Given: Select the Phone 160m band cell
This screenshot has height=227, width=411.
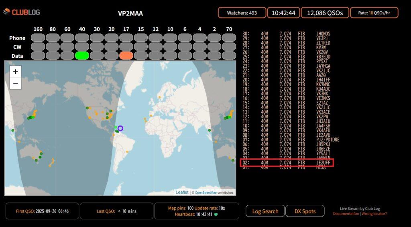Looking at the screenshot, I should (38, 38).
